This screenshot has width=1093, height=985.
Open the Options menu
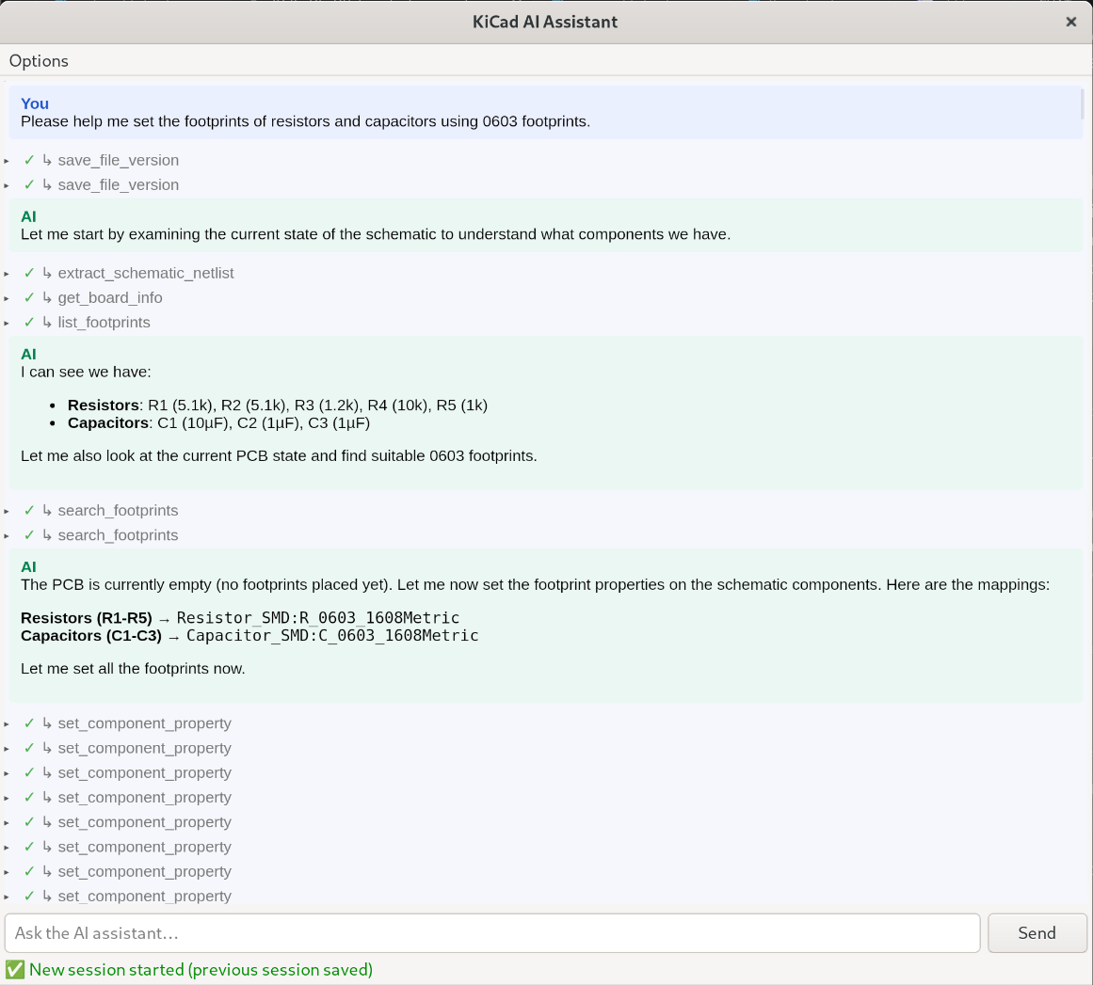click(x=39, y=61)
